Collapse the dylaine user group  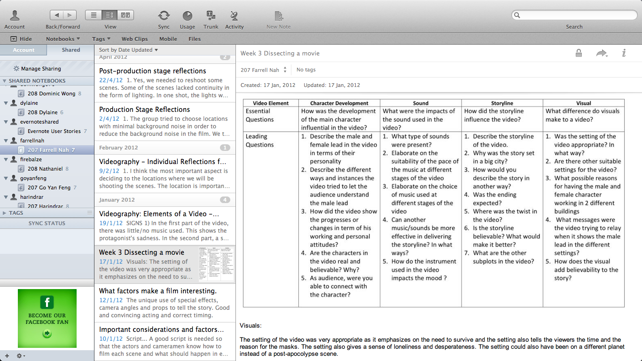coord(5,103)
